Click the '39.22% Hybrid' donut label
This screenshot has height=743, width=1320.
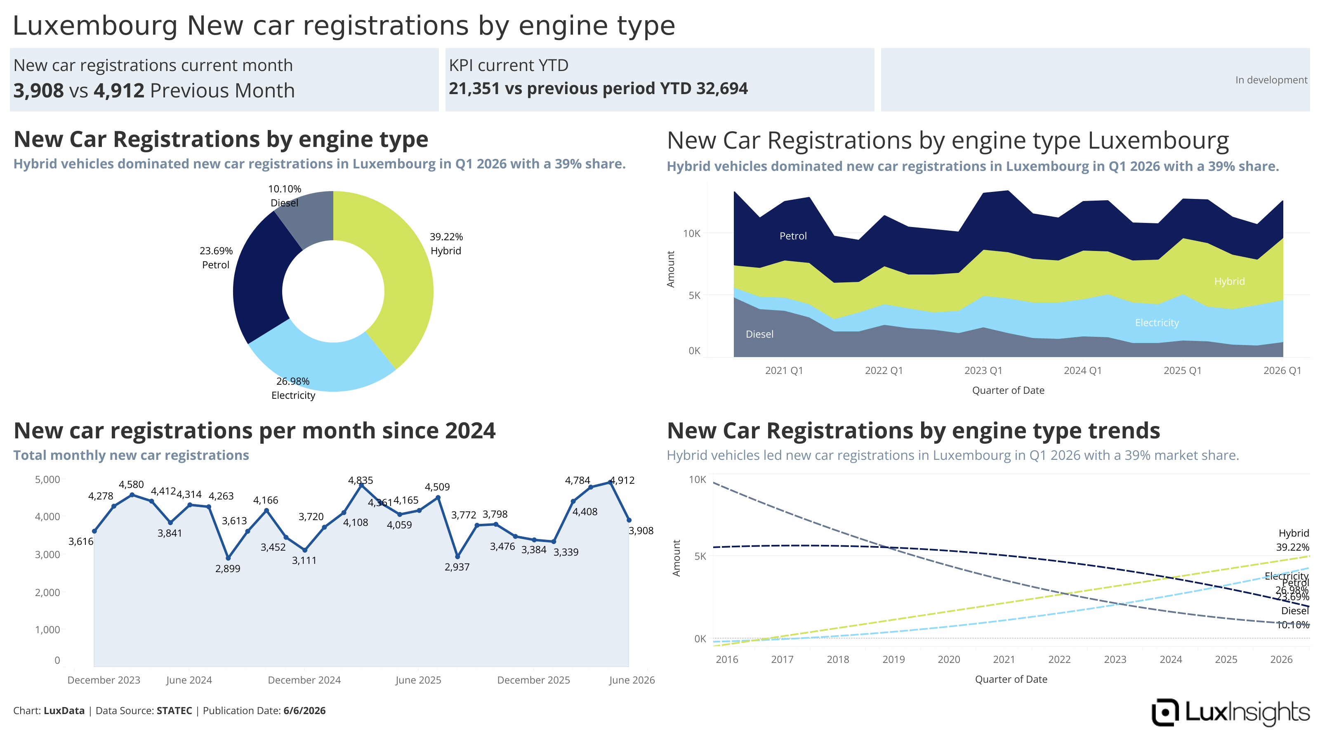click(x=446, y=244)
